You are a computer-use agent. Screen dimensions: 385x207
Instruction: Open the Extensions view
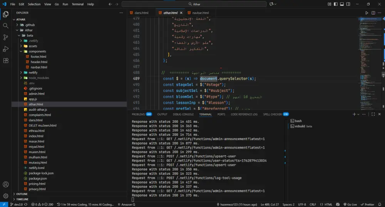6,60
